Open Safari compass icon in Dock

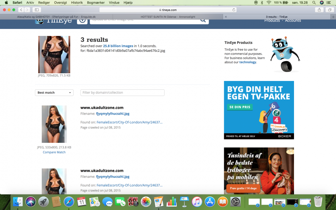[x=69, y=202]
